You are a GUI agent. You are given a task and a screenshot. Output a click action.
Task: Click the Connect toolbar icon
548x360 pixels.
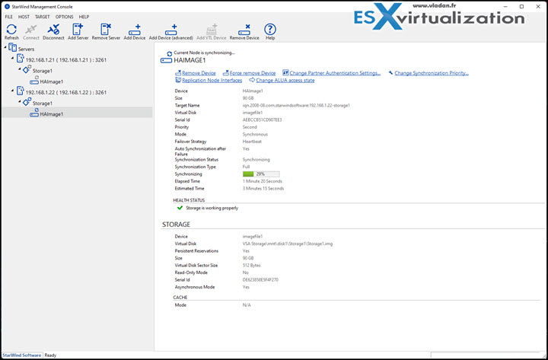[31, 30]
